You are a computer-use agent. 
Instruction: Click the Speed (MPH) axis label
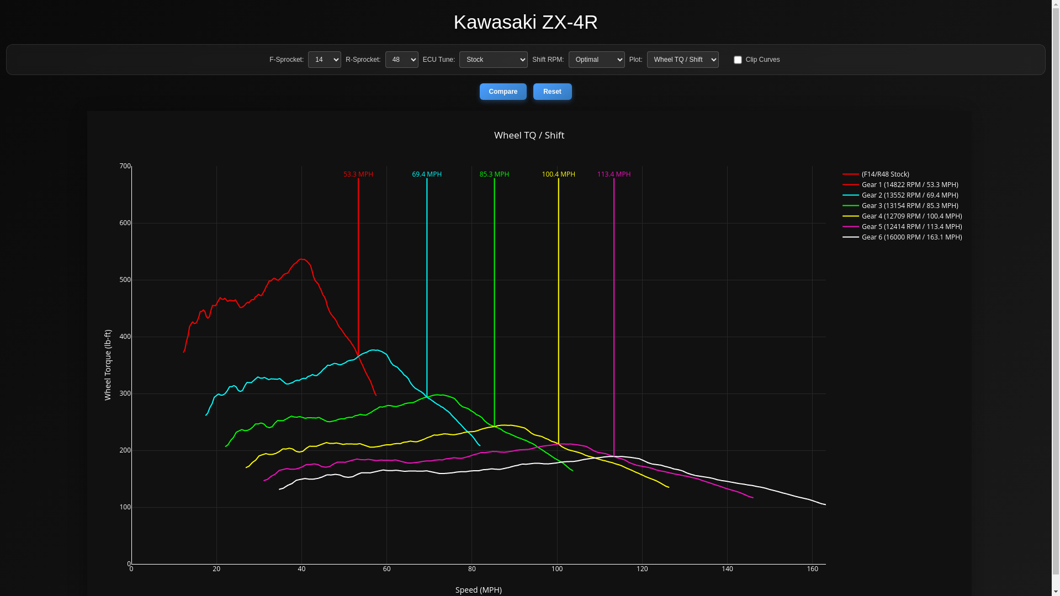tap(479, 590)
